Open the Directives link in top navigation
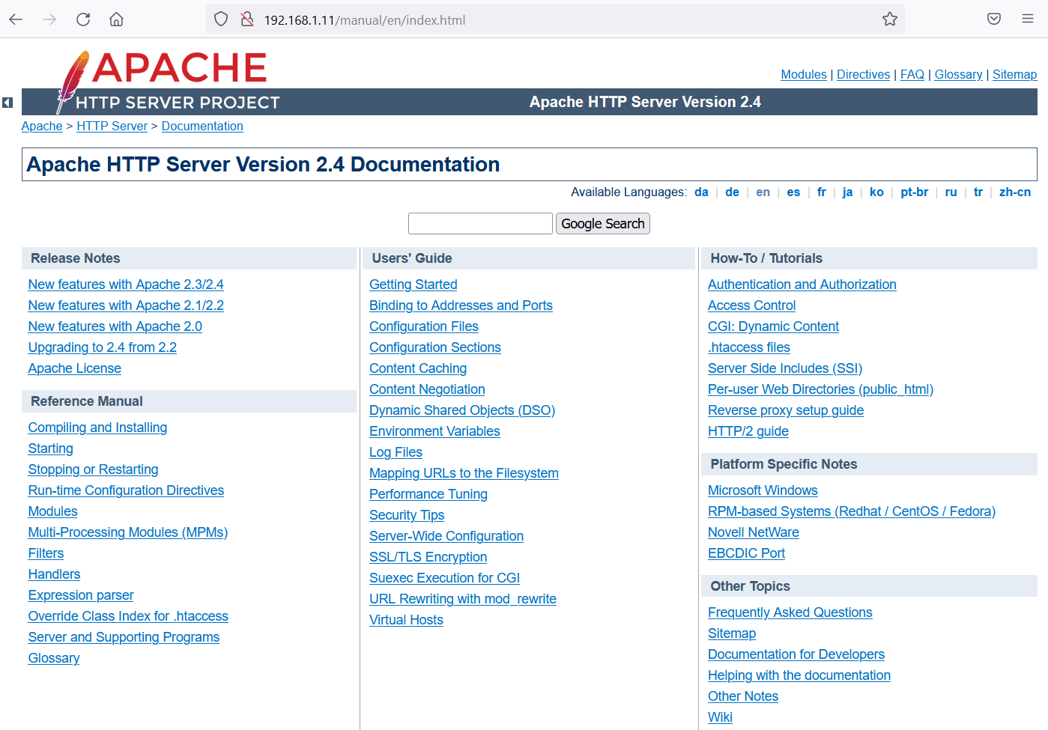The image size is (1048, 730). pos(863,75)
